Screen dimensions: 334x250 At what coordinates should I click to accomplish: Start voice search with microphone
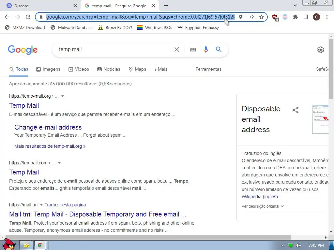[205, 49]
